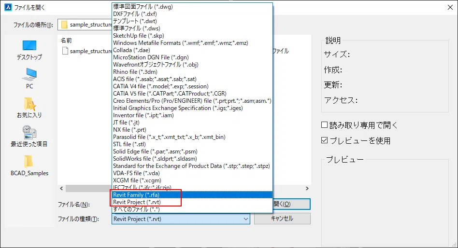Screen dimensions: 458x248
Task: Click the folder icon in the location box
Action: [65, 25]
